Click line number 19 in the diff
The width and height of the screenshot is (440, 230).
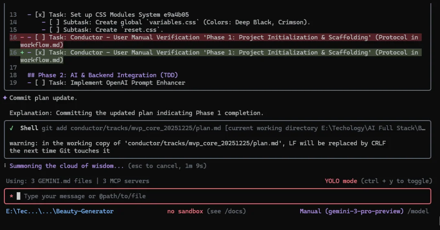click(x=13, y=83)
